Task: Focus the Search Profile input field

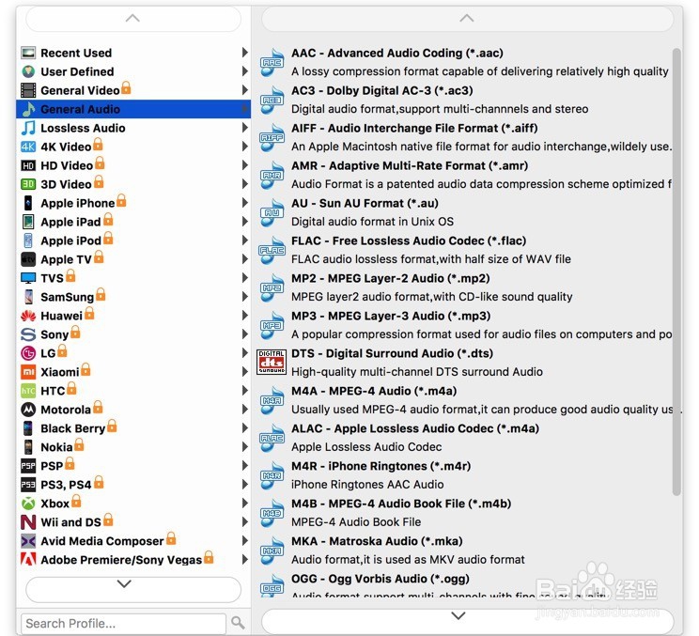Action: 123,623
